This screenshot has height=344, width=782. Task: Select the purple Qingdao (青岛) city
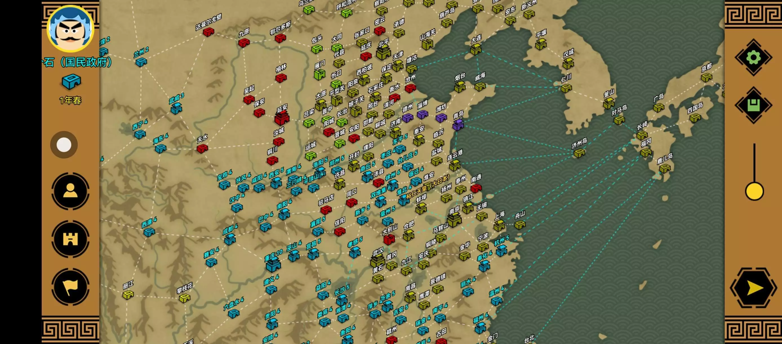458,125
